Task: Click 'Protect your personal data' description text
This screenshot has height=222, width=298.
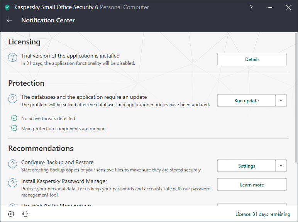Action: point(116,192)
